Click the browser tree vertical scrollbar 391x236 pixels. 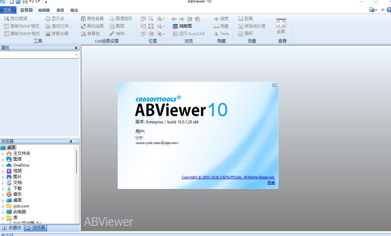77,162
